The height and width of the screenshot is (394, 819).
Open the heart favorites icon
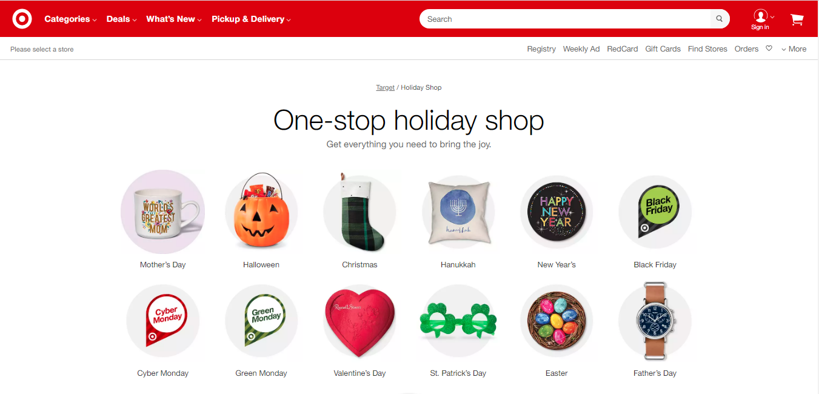click(769, 48)
